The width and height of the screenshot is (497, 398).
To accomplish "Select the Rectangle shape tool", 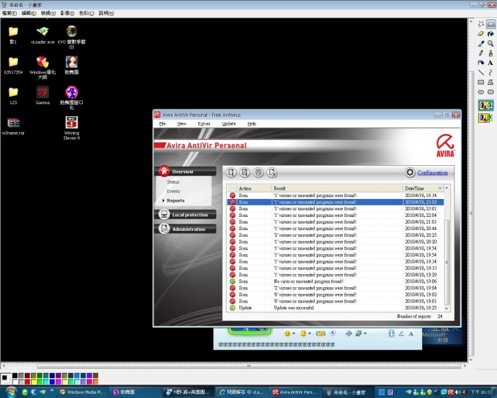I will (481, 82).
